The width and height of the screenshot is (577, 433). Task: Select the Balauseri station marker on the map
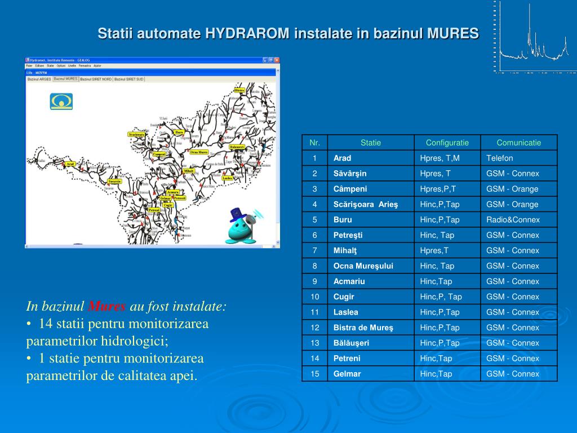237,147
